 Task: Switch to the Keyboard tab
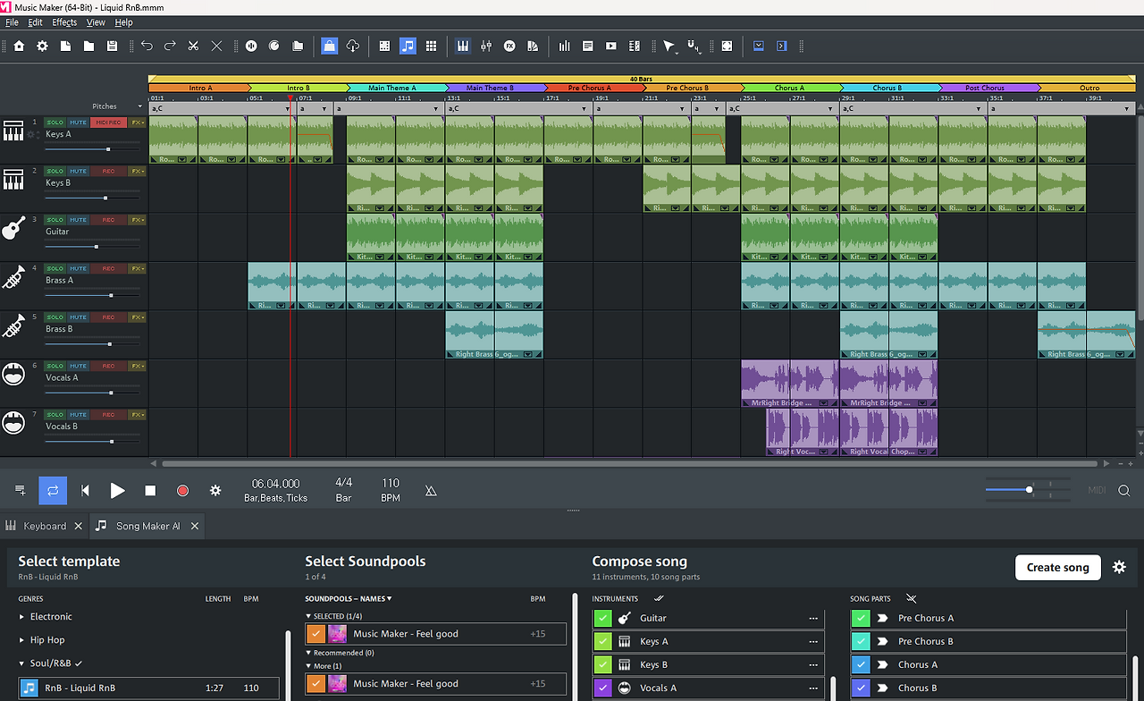(44, 526)
